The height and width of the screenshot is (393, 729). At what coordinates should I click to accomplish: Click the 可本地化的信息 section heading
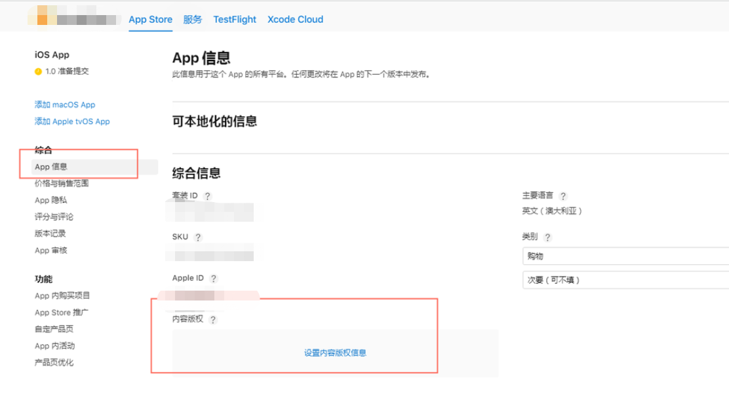(214, 121)
